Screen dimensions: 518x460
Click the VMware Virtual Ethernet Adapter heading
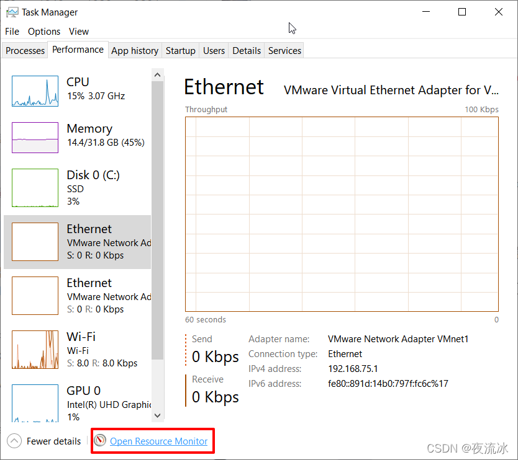[391, 90]
